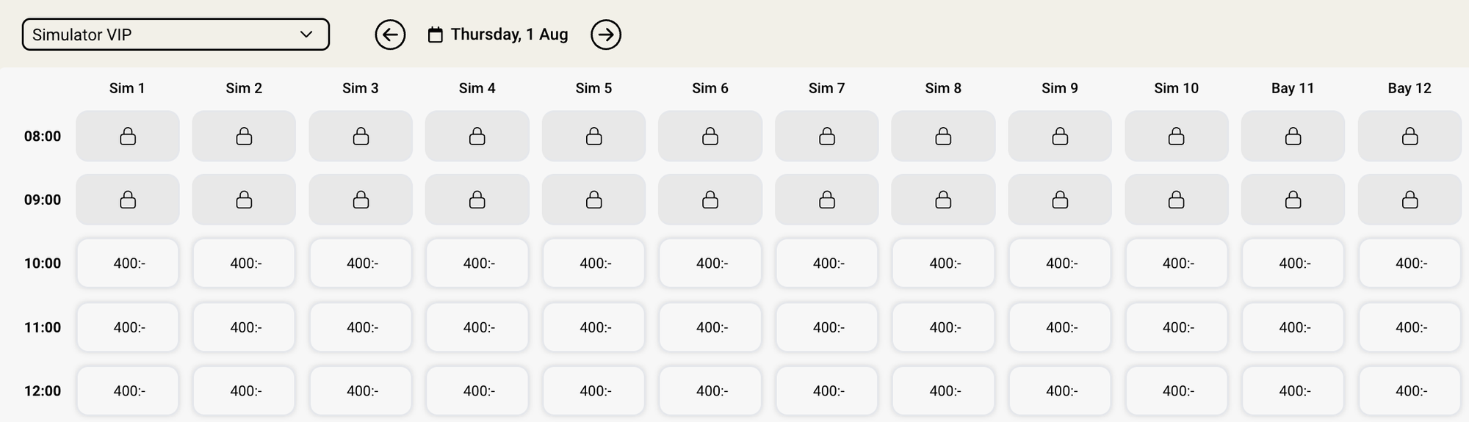The height and width of the screenshot is (422, 1469).
Task: Click chevron arrow in Simulator VIP selector
Action: (x=306, y=34)
